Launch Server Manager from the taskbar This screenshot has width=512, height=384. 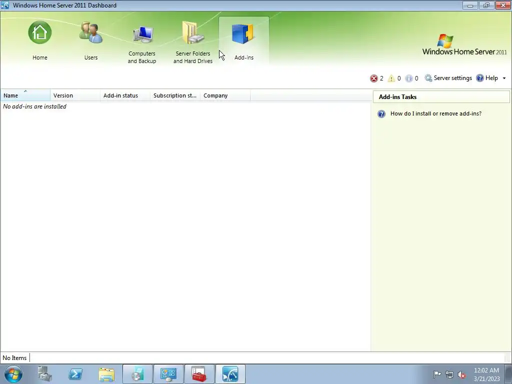coord(44,374)
